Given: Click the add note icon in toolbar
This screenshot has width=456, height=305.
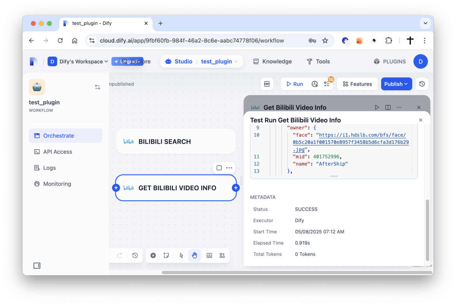Looking at the screenshot, I should click(166, 256).
